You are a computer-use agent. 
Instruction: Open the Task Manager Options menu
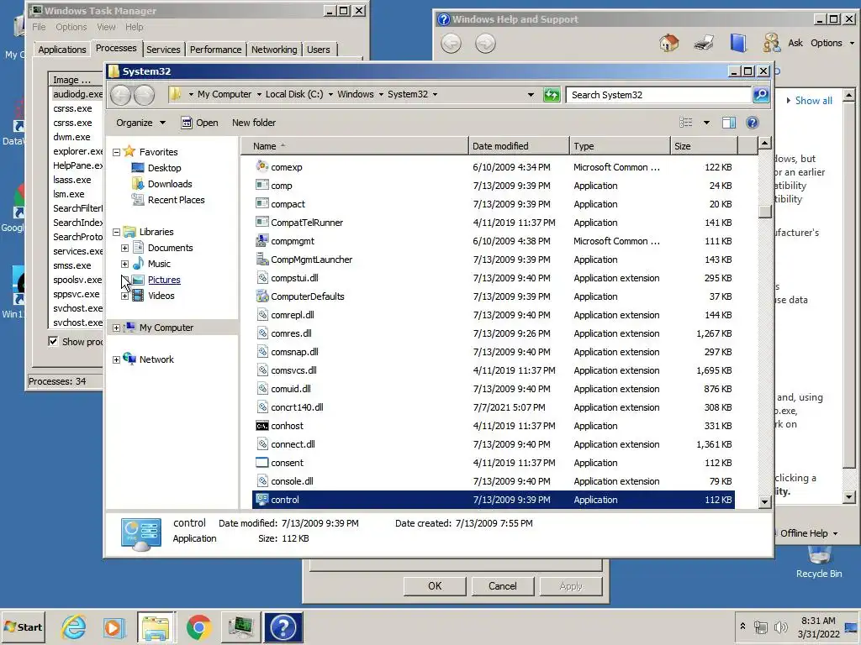71,27
